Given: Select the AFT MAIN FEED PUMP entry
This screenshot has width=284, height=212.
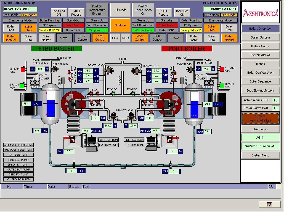Looking at the screenshot, I should click(x=18, y=145).
